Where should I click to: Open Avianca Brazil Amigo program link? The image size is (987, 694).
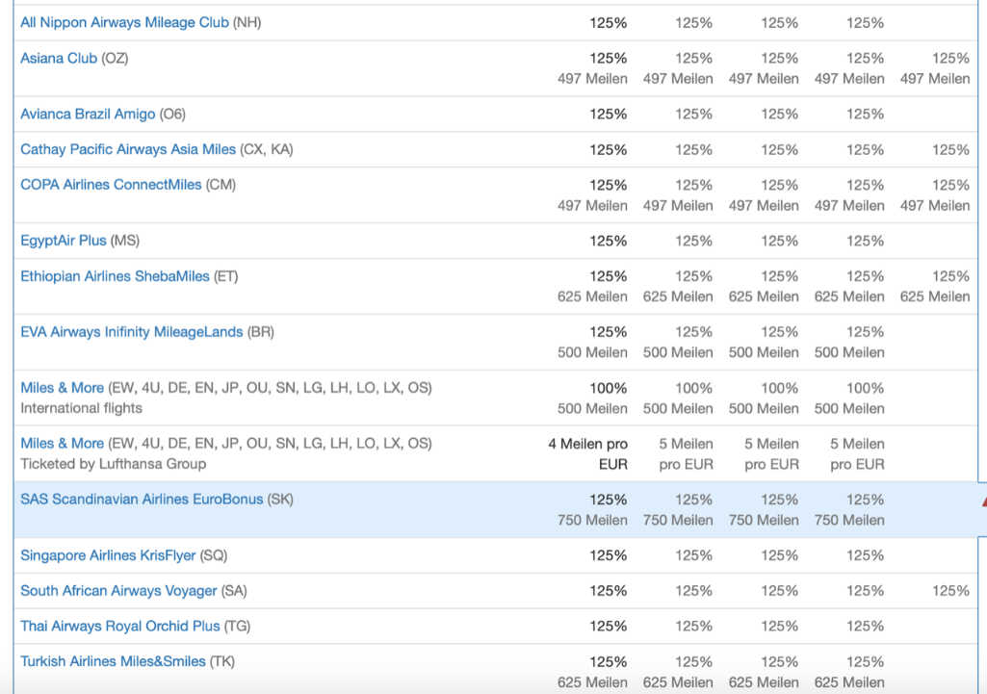coord(88,114)
